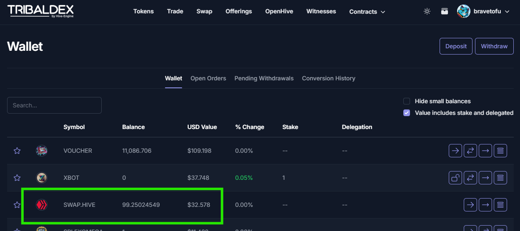Open the Trade page
Screen dimensions: 520x231
click(x=175, y=11)
